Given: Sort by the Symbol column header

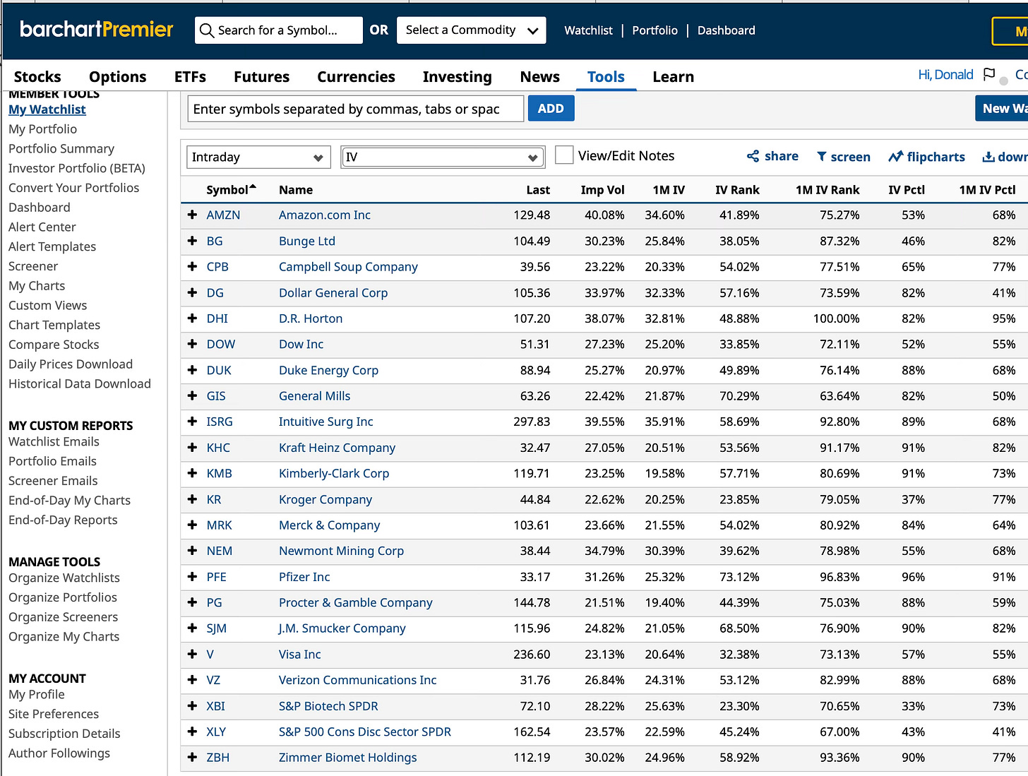Looking at the screenshot, I should [x=231, y=189].
